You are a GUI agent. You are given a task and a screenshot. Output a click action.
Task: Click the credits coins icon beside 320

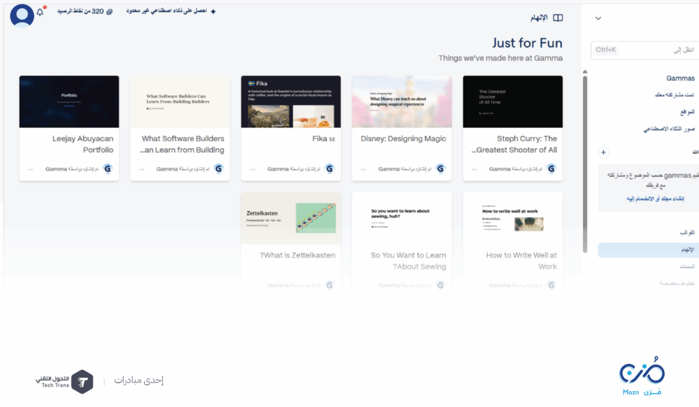tap(110, 12)
